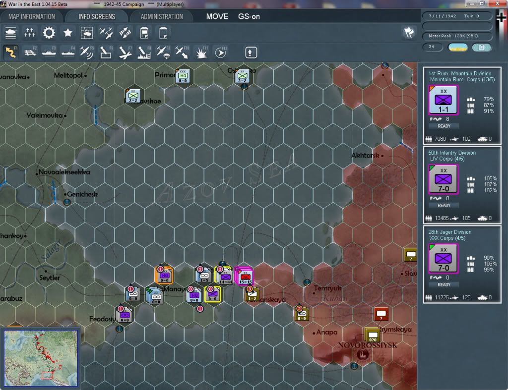Image resolution: width=508 pixels, height=390 pixels.
Task: Click the admin points value 34
Action: [x=432, y=47]
